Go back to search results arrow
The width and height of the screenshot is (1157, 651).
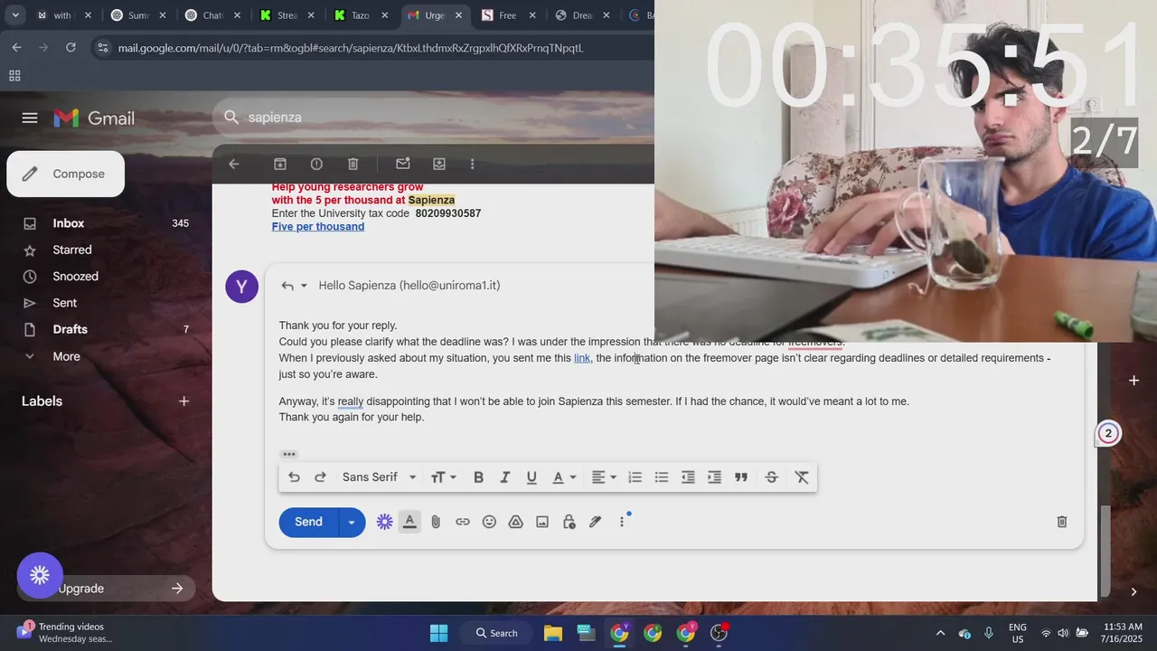tap(234, 164)
